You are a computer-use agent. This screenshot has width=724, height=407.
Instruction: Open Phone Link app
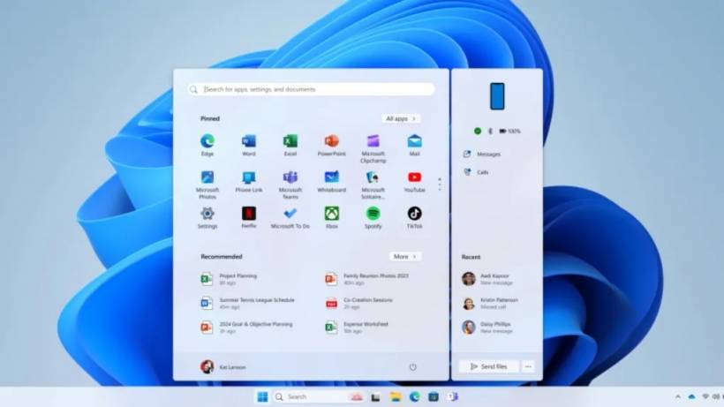point(248,181)
